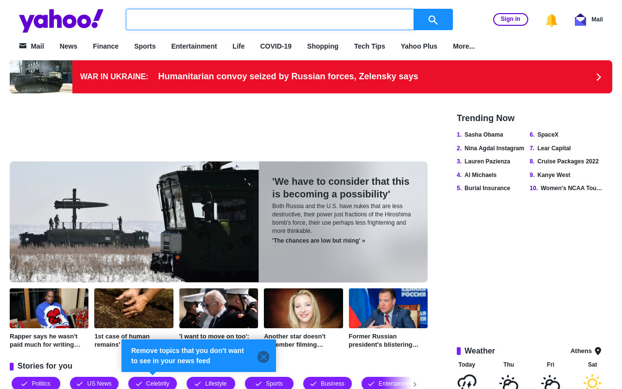Open the 'We have to consider' headline
Image resolution: width=622 pixels, height=389 pixels.
[341, 188]
